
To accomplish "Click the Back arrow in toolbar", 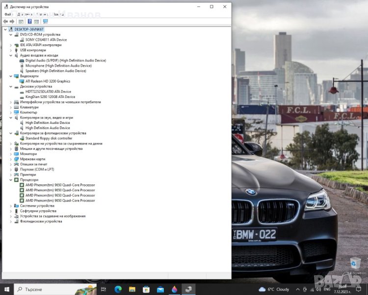I will coord(5,22).
